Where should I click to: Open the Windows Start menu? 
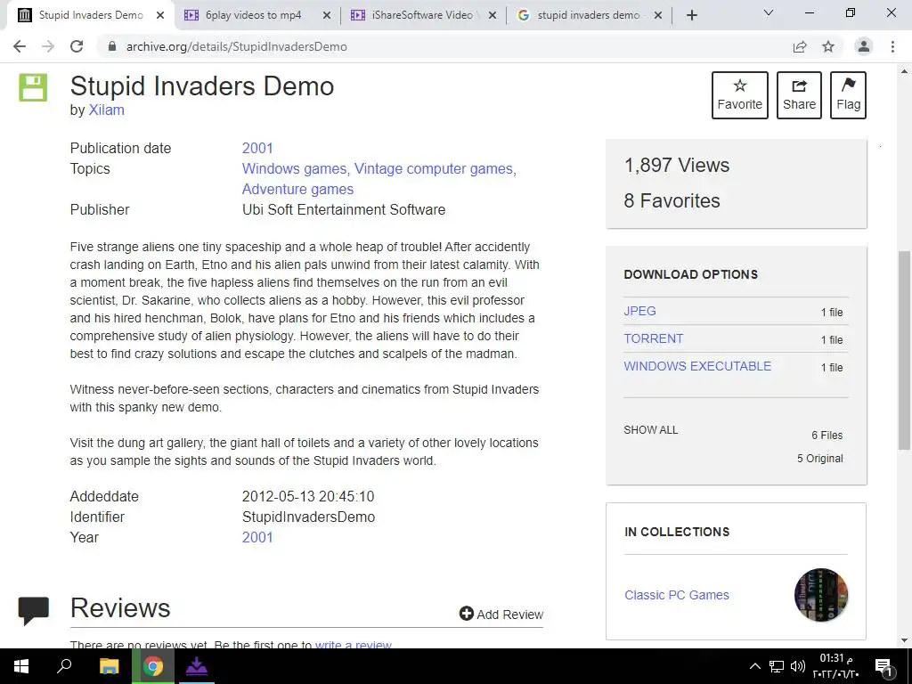click(x=21, y=666)
